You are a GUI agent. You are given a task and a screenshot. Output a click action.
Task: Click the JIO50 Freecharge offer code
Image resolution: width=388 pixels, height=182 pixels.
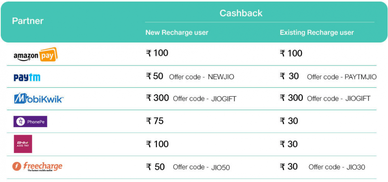coord(220,167)
